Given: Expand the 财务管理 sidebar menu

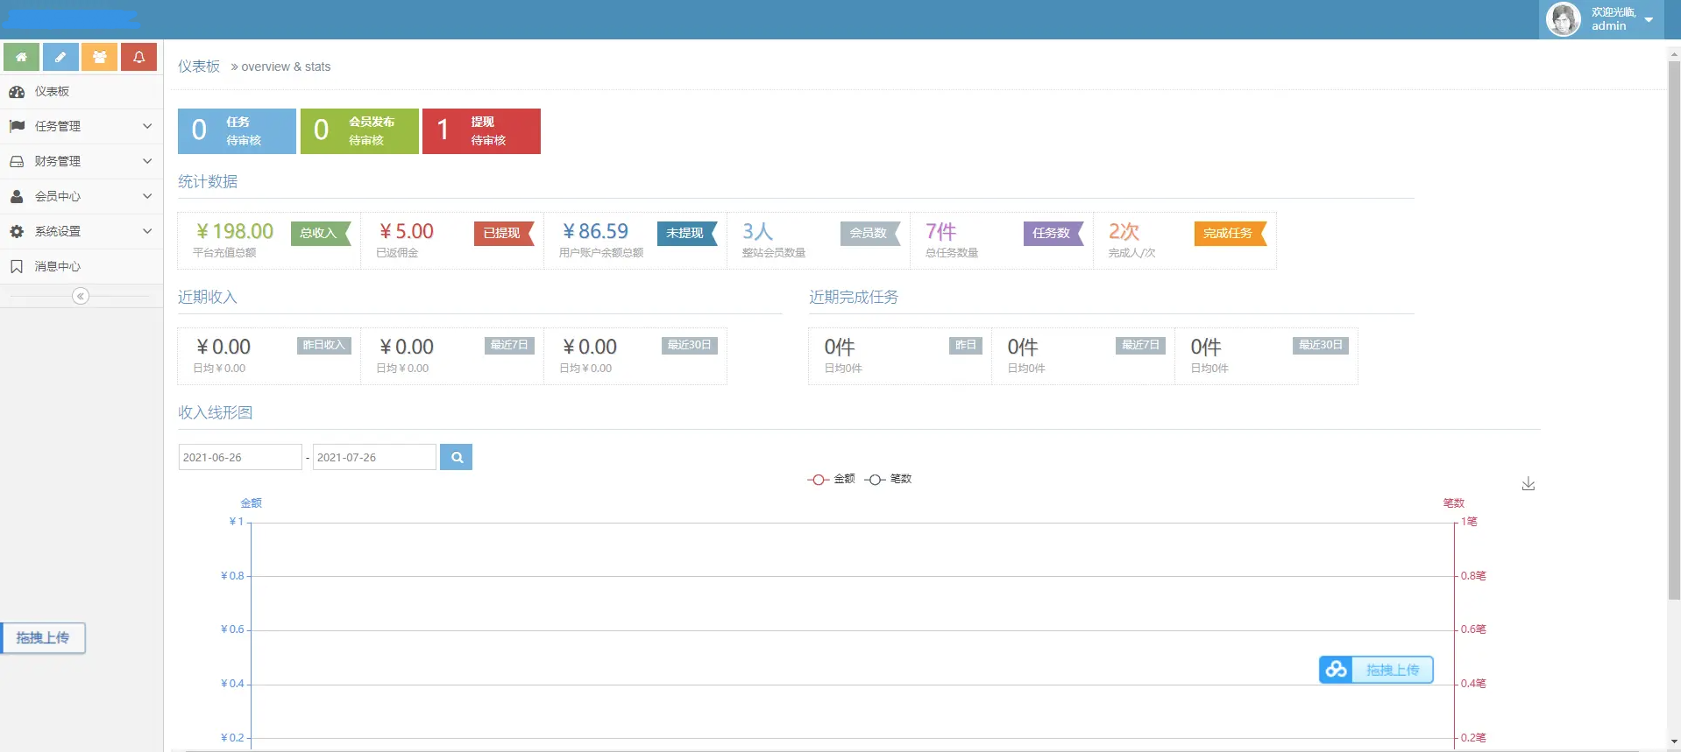Looking at the screenshot, I should click(x=81, y=161).
